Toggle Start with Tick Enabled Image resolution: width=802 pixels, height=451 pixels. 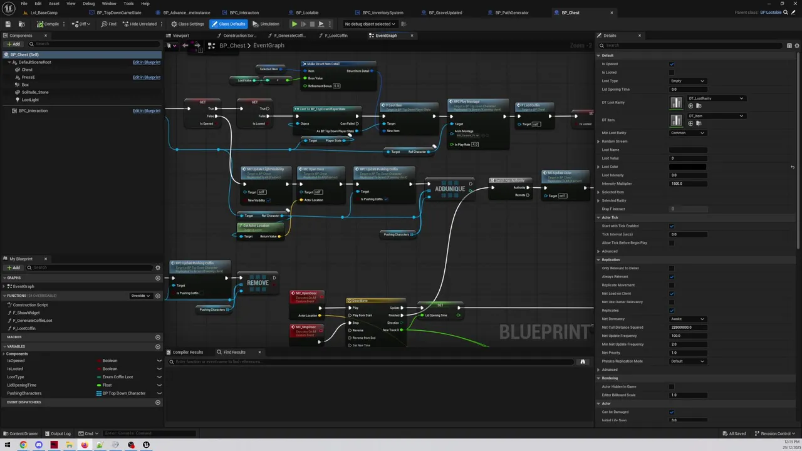coord(672,226)
